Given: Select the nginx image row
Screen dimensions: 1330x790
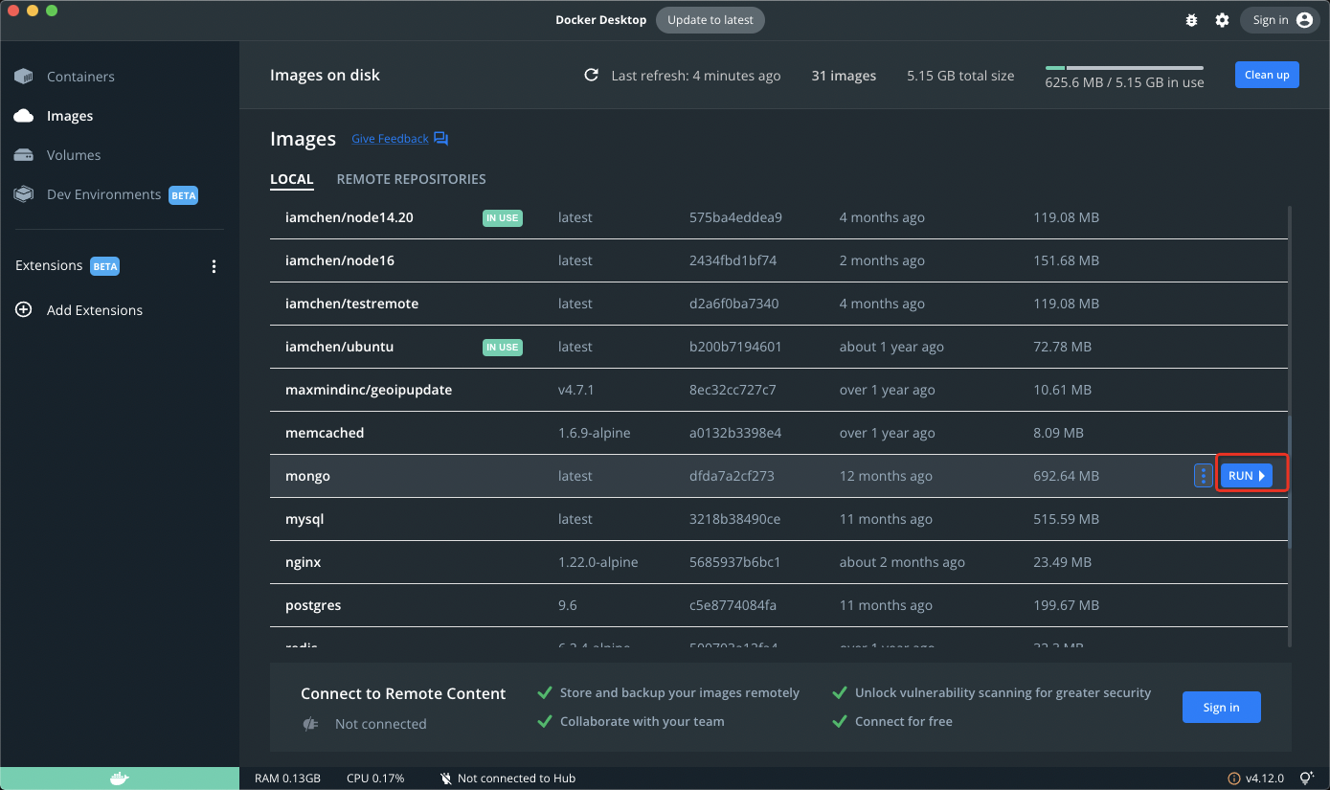Looking at the screenshot, I should pyautogui.click(x=778, y=562).
